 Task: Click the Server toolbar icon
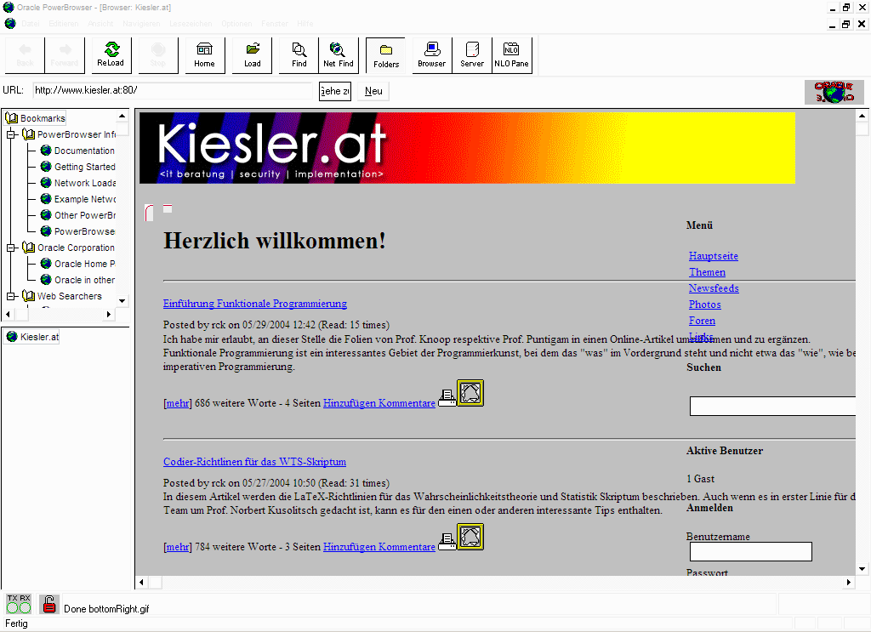(472, 55)
